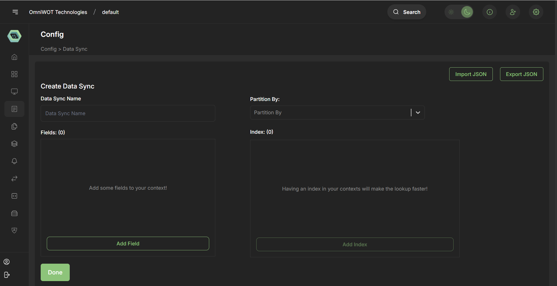Log out using the sidebar logout icon
The height and width of the screenshot is (286, 557).
(6, 275)
